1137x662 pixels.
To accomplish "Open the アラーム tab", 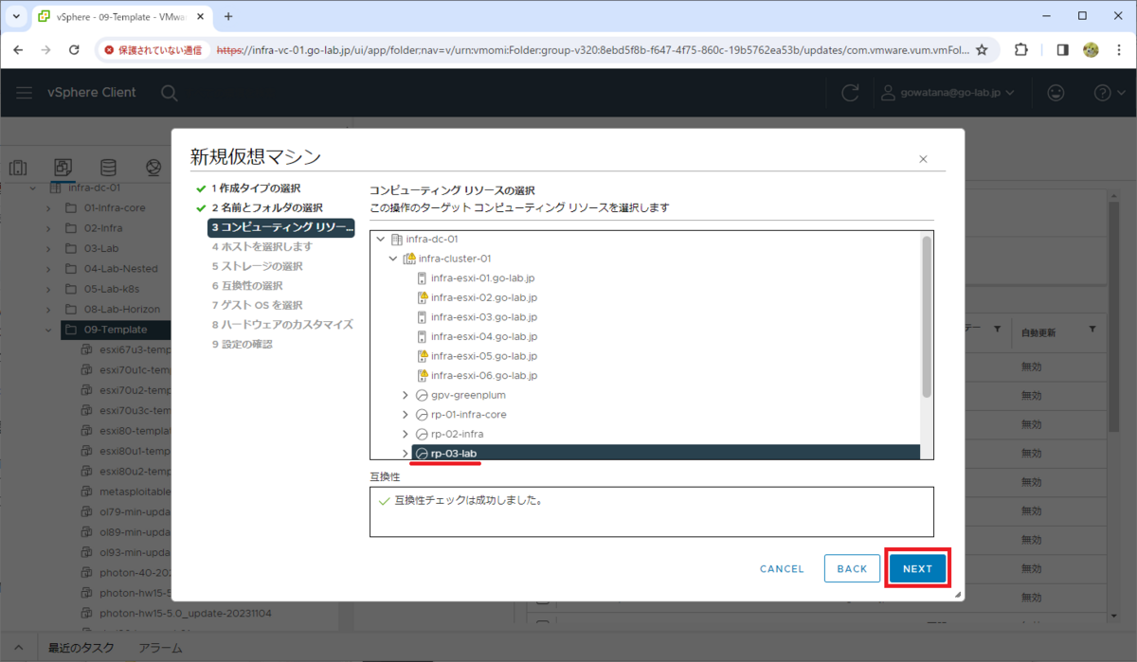I will point(160,648).
